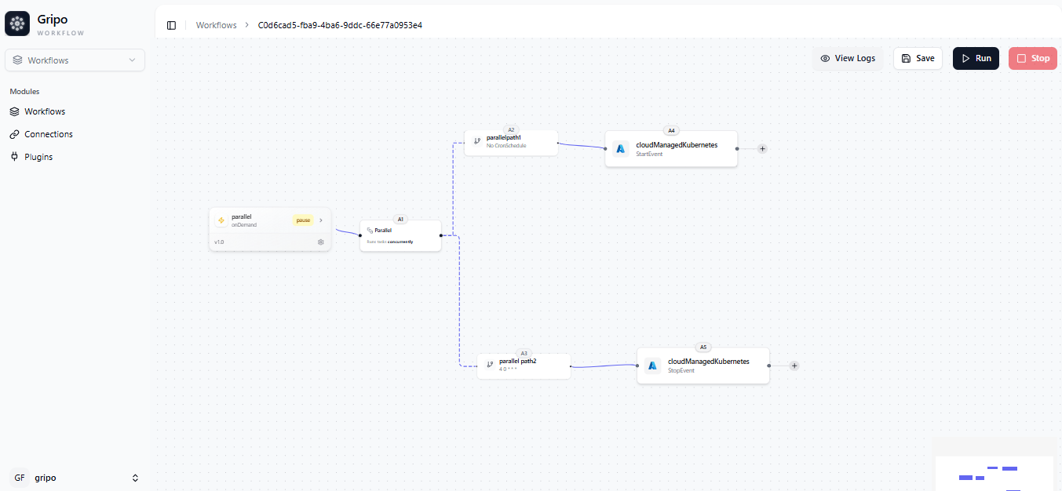This screenshot has height=491, width=1062.
Task: Toggle the pause badge on the trigger node
Action: click(303, 220)
